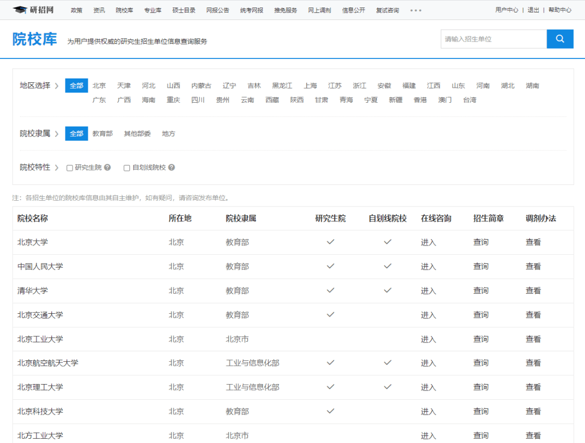Open the 北京航空航天大学 school entry
Screen dimensions: 585x443
(48, 363)
